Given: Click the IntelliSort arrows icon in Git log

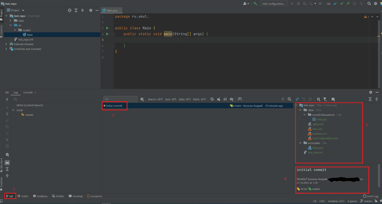Looking at the screenshot, I should coord(225,99).
